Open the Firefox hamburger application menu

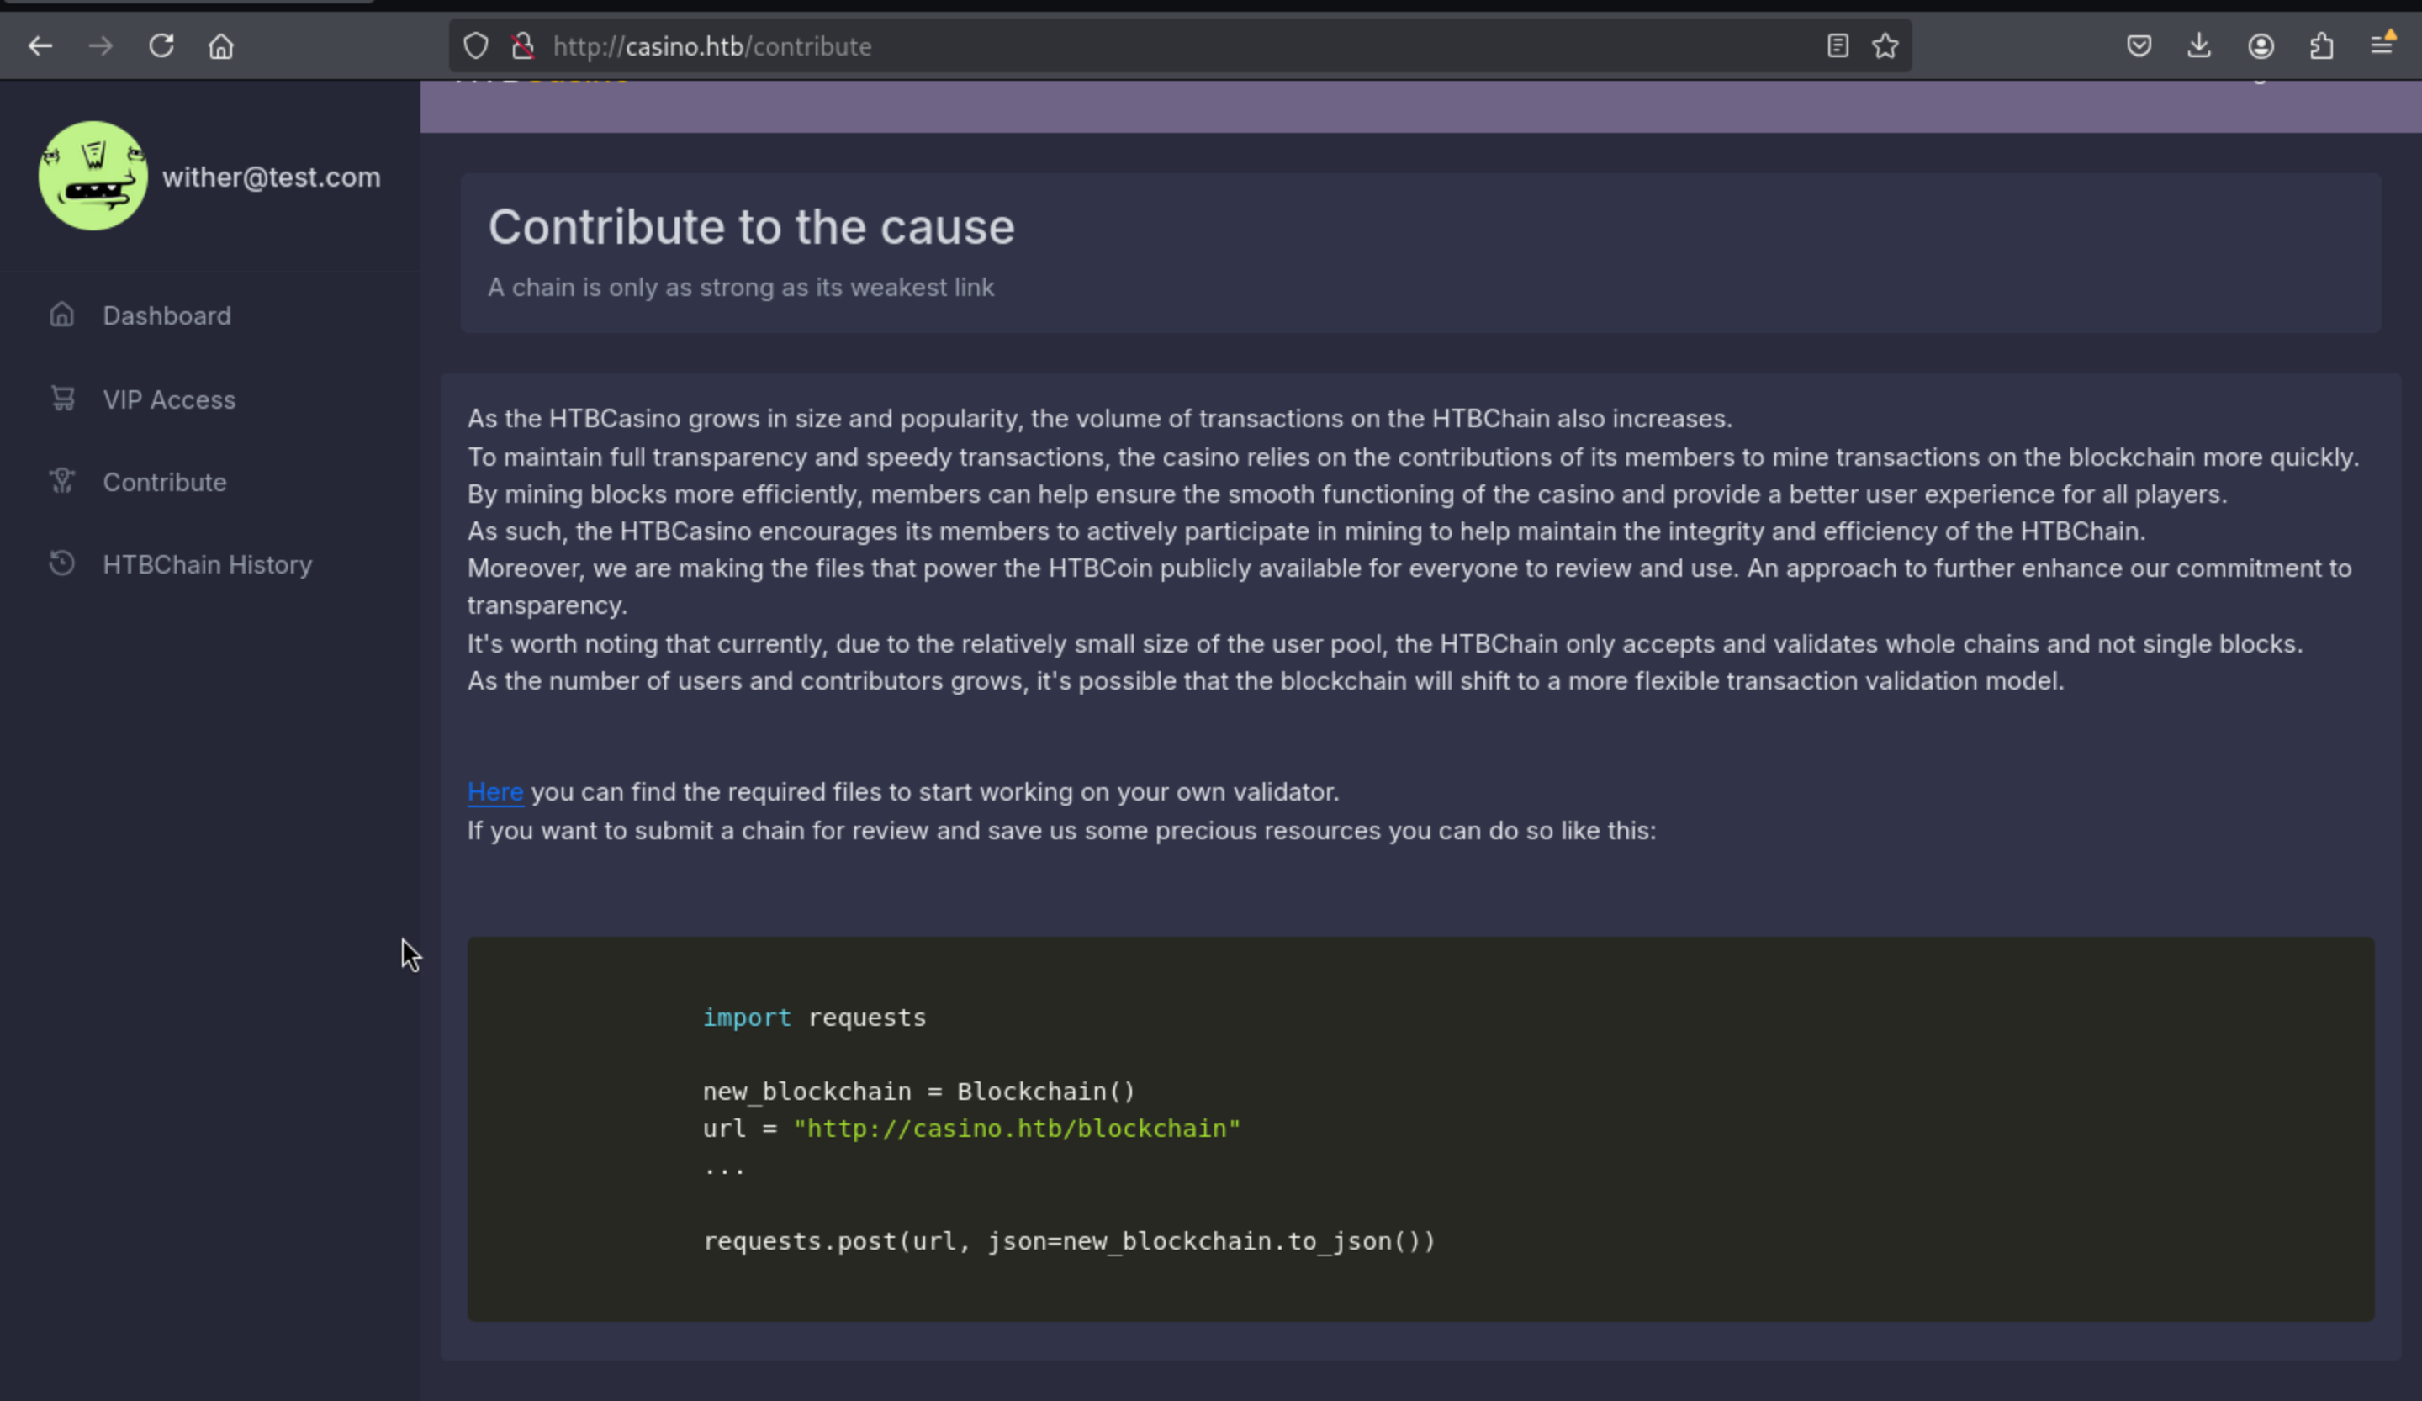coord(2382,45)
